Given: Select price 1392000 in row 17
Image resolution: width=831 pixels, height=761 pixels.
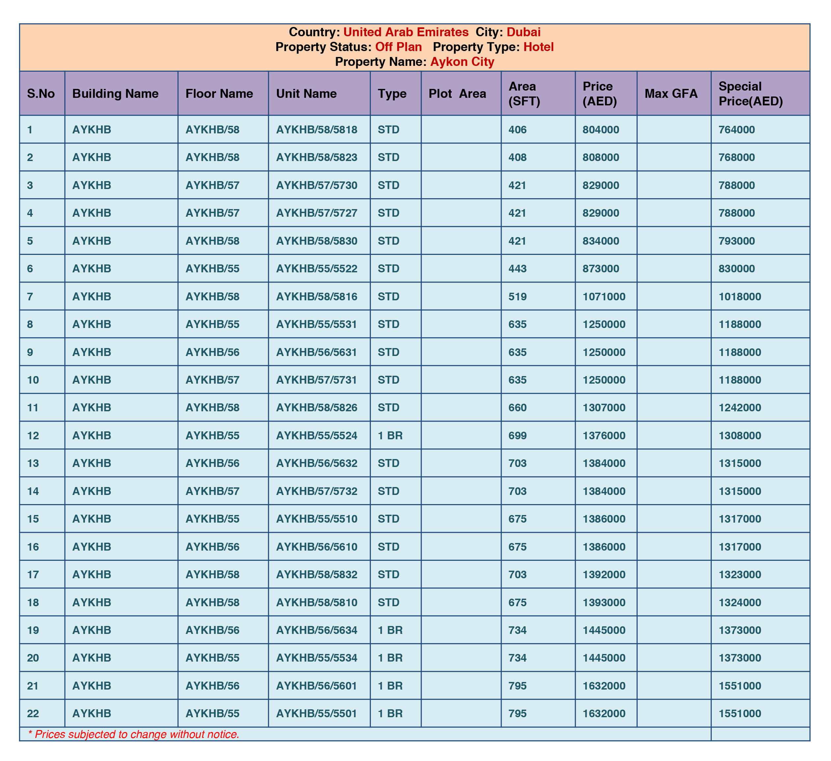Looking at the screenshot, I should coord(606,574).
